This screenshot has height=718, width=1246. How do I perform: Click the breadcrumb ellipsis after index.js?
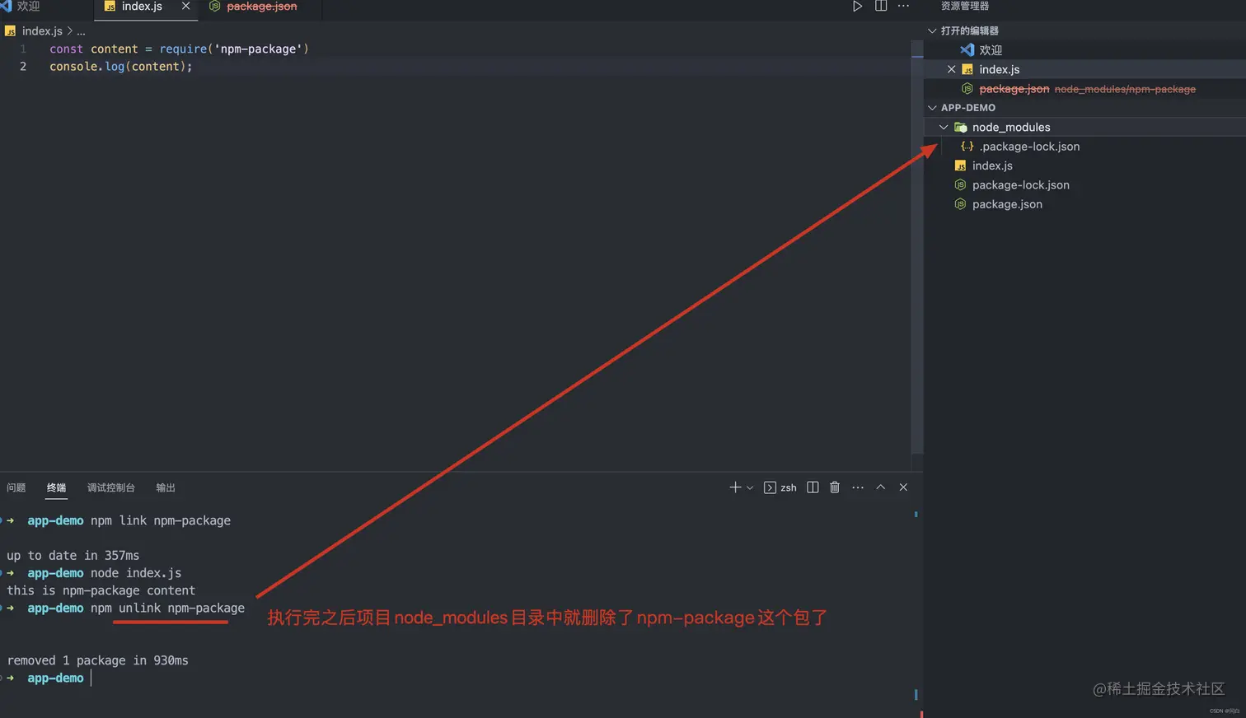point(81,31)
